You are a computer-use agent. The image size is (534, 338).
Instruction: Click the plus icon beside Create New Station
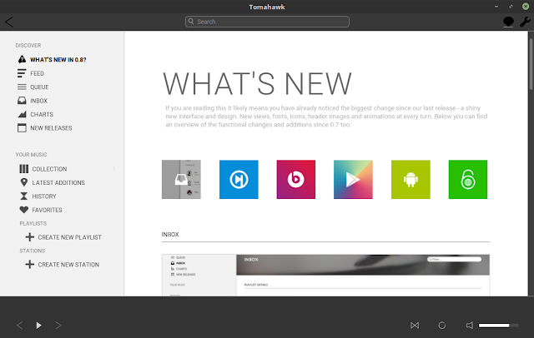[x=30, y=264]
